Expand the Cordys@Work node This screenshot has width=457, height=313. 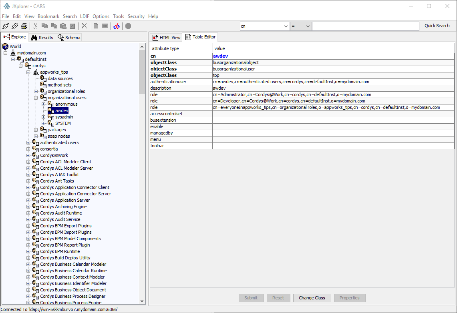coord(28,155)
